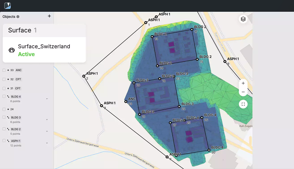Zoom in on the map
Image resolution: width=294 pixels, height=169 pixels.
click(x=243, y=83)
